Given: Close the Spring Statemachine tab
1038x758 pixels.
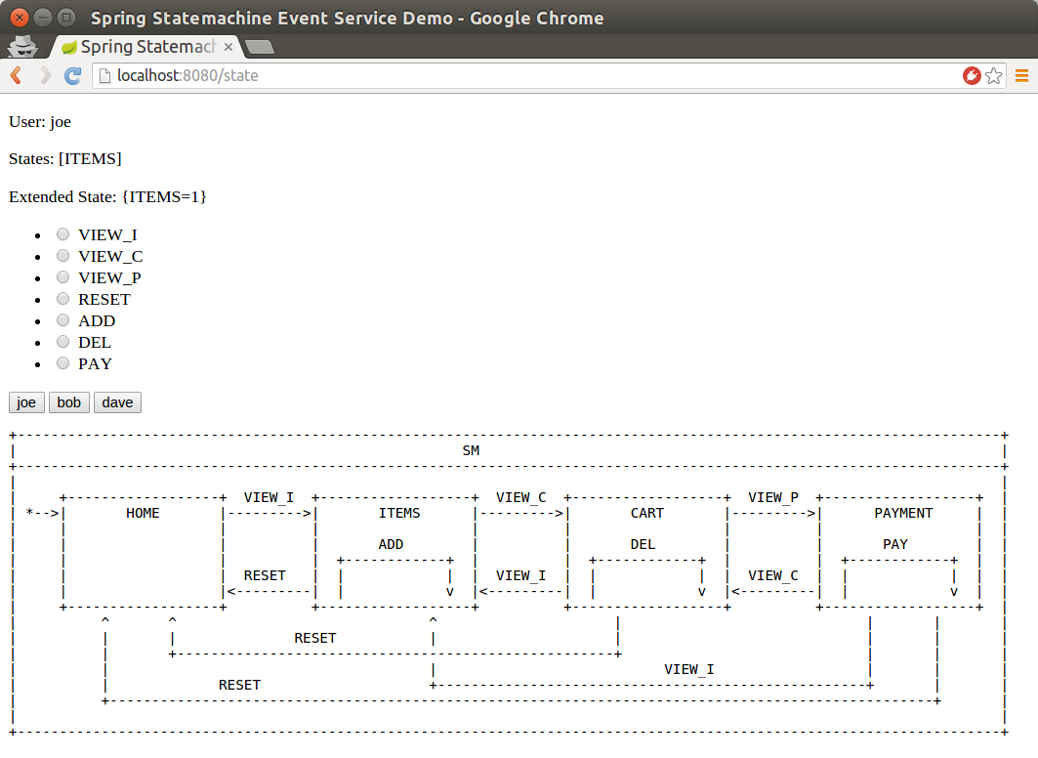Looking at the screenshot, I should [228, 46].
